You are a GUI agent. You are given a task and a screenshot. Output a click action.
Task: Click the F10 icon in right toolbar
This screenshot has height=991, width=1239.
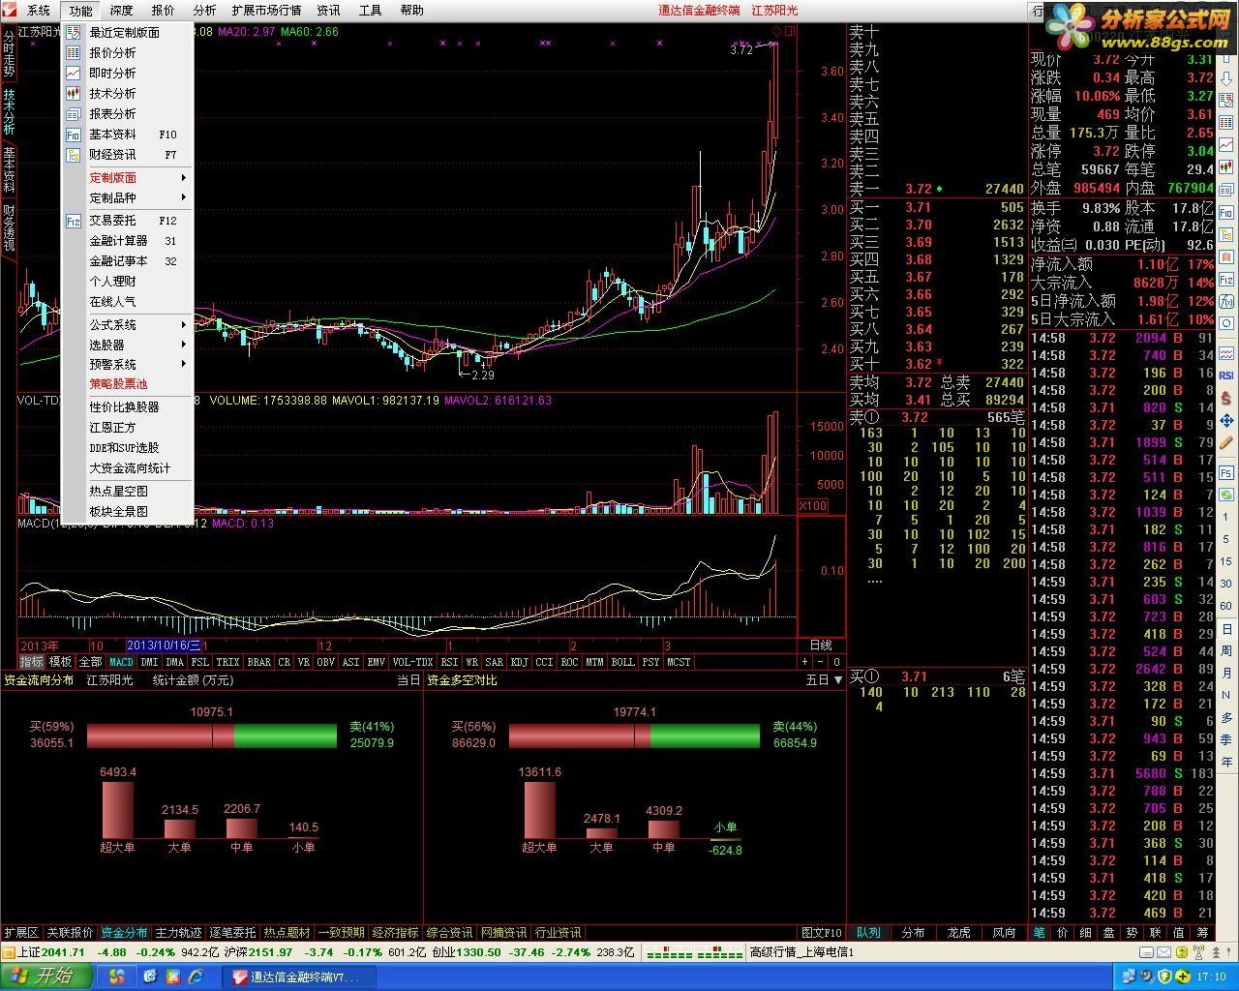tap(1226, 214)
